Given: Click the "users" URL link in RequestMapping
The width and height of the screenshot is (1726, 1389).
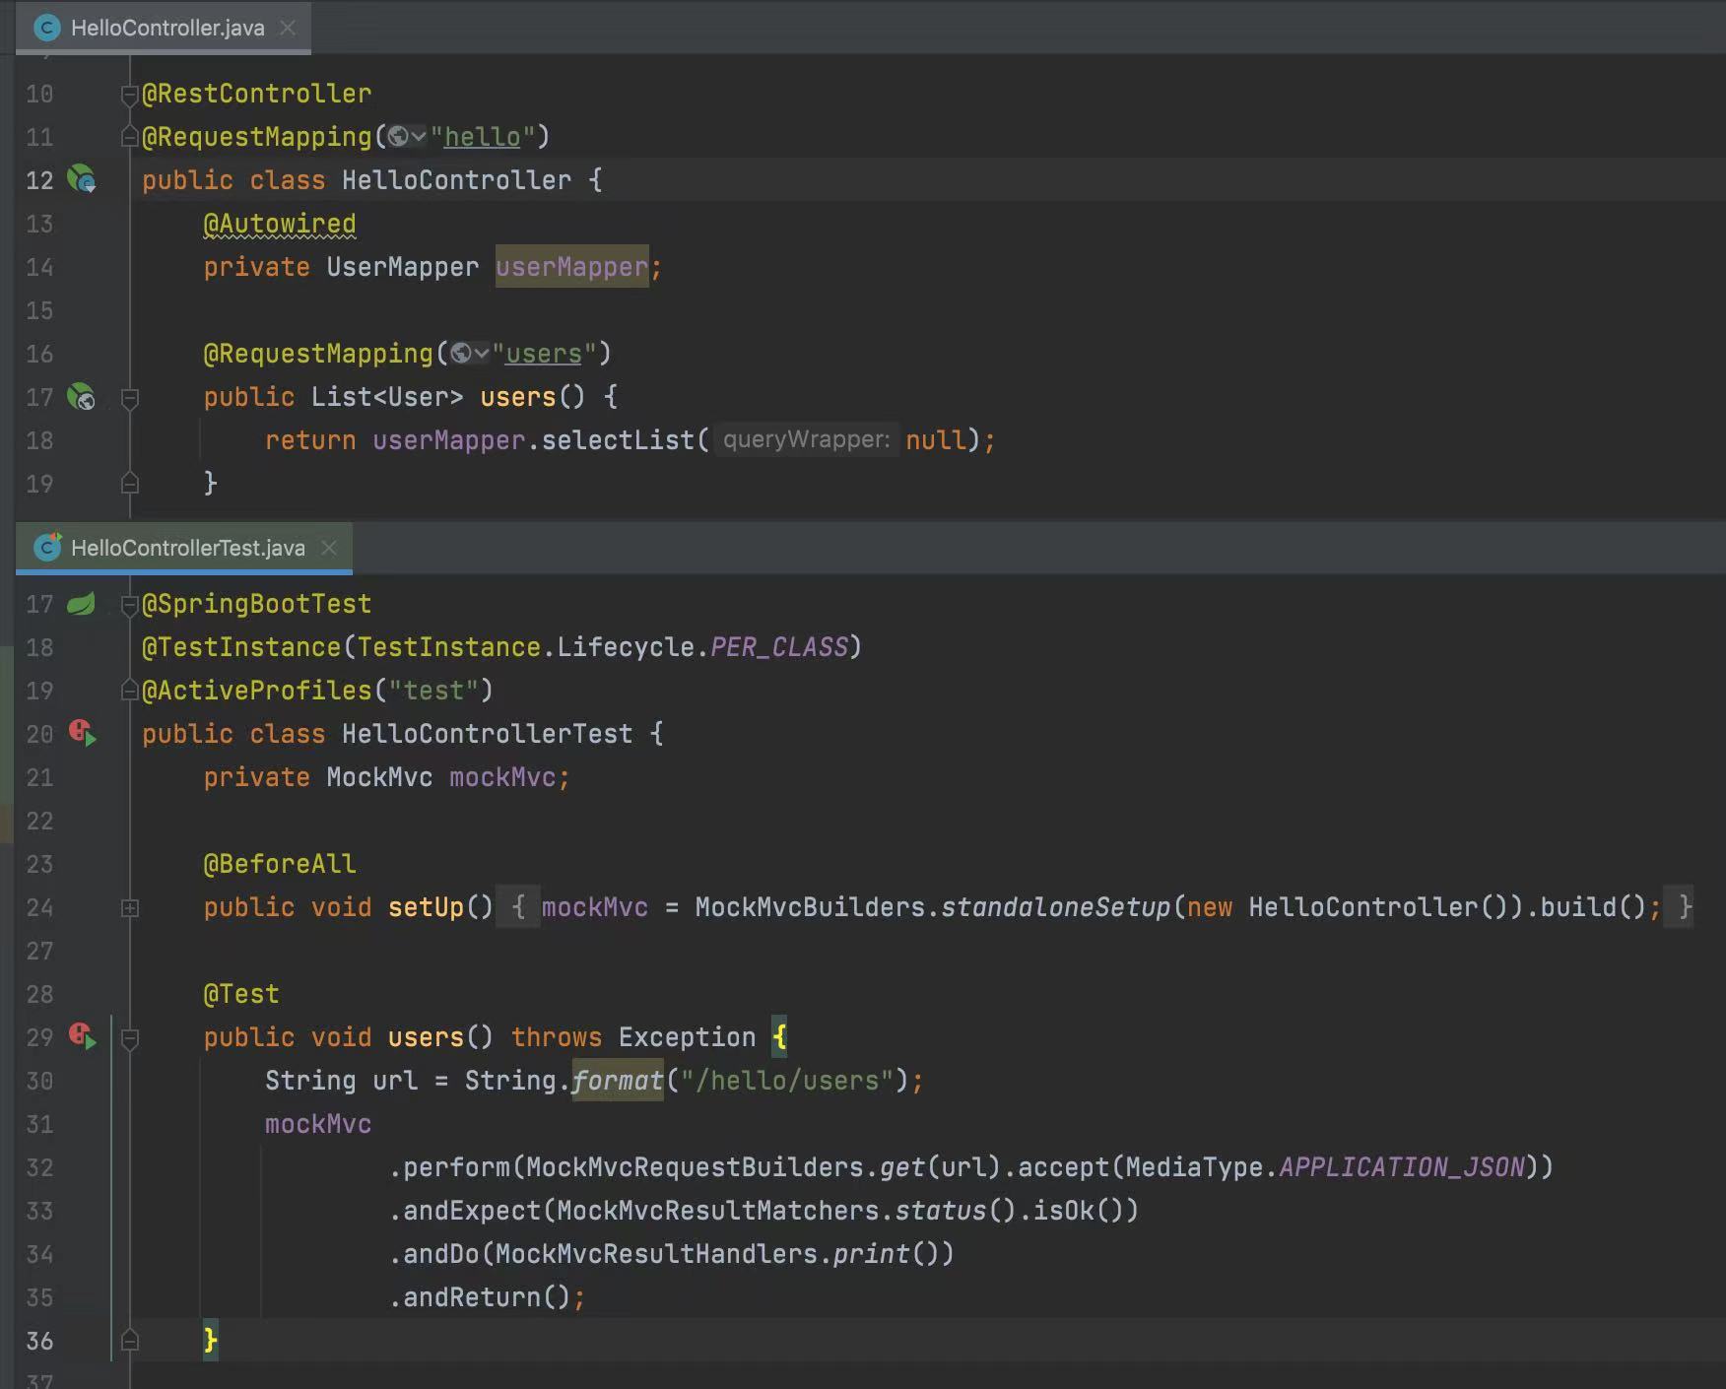Looking at the screenshot, I should click(x=544, y=354).
